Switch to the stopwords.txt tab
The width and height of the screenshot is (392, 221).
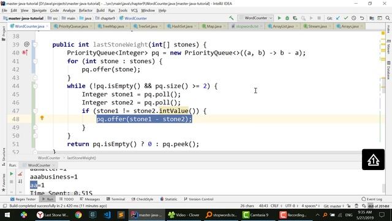click(247, 26)
